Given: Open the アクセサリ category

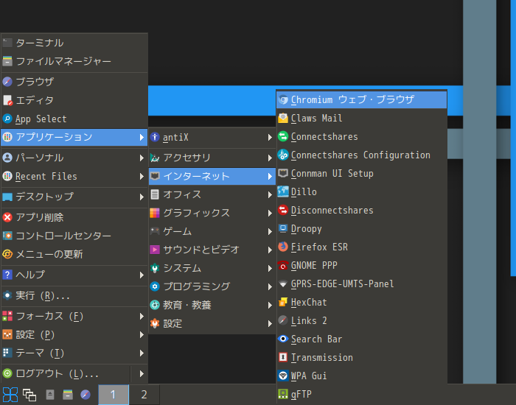Looking at the screenshot, I should (212, 158).
